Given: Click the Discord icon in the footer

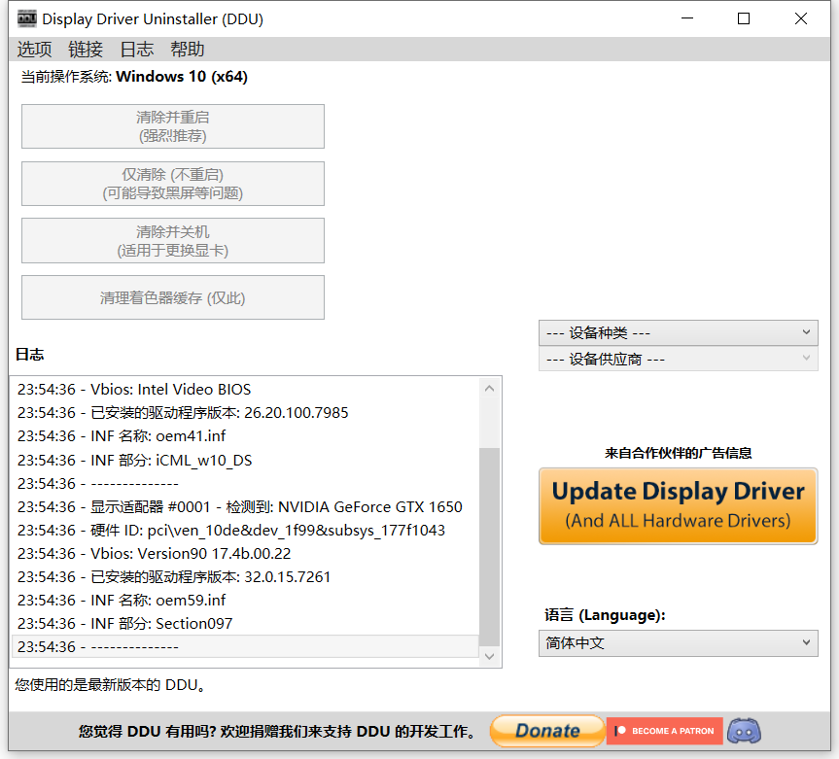Looking at the screenshot, I should click(x=744, y=731).
